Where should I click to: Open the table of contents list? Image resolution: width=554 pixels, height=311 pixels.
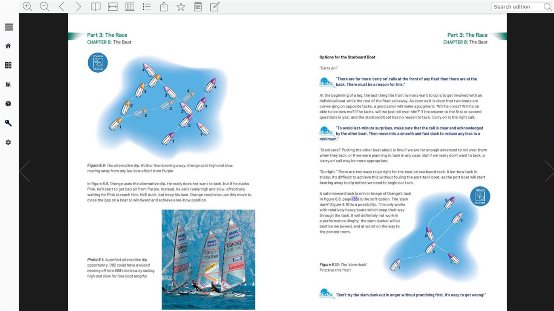tap(147, 6)
